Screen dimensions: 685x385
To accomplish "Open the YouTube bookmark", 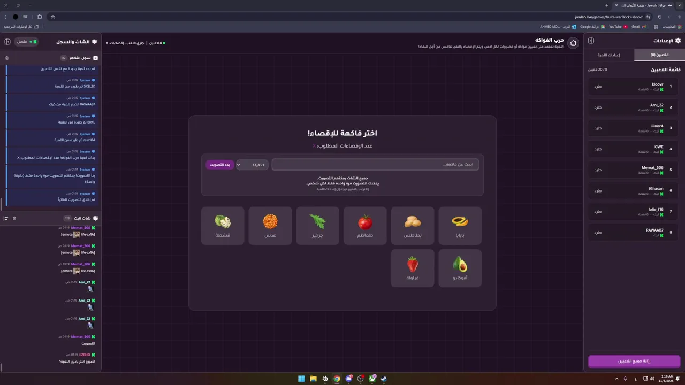I will [x=618, y=26].
